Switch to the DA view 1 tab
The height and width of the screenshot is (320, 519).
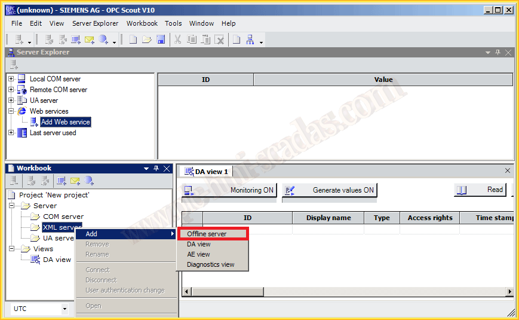pos(207,172)
